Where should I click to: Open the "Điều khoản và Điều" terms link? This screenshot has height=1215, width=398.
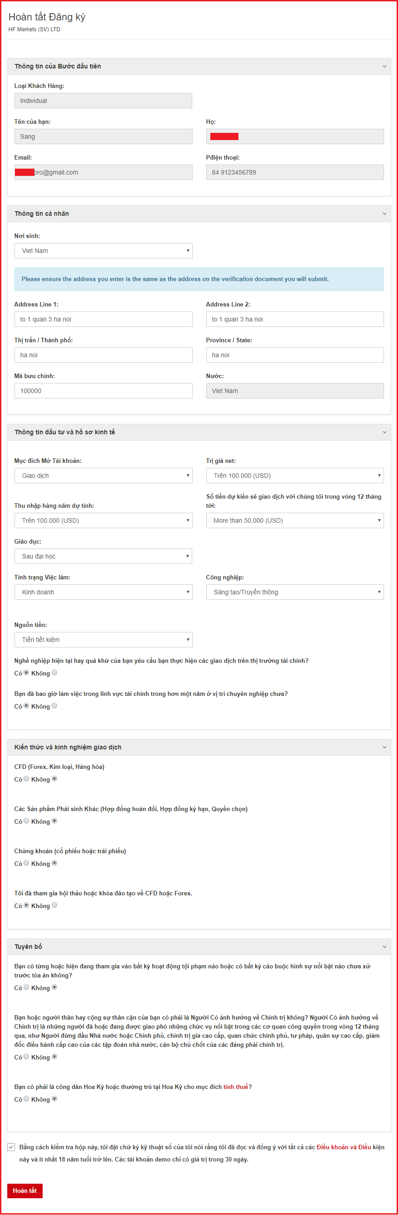click(x=344, y=1147)
